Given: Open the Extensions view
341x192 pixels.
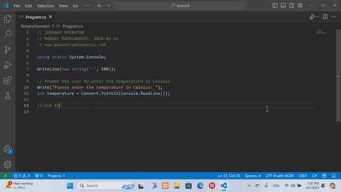Looking at the screenshot, I should [7, 81].
